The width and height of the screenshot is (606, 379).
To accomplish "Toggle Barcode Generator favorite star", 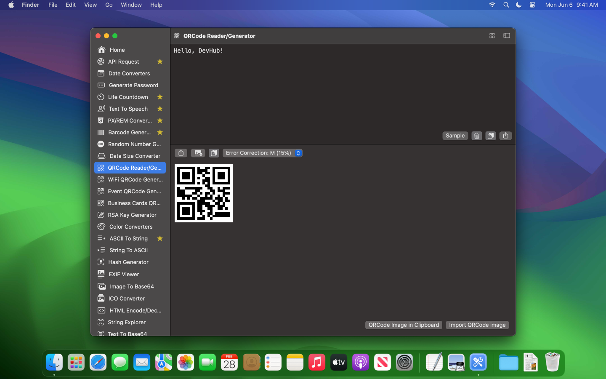I will [x=160, y=132].
